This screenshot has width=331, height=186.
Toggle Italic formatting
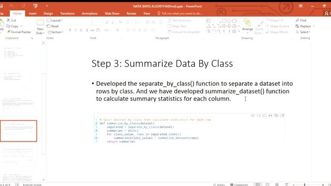76,30
